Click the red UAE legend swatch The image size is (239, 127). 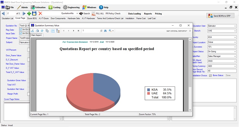pyautogui.click(x=149, y=93)
